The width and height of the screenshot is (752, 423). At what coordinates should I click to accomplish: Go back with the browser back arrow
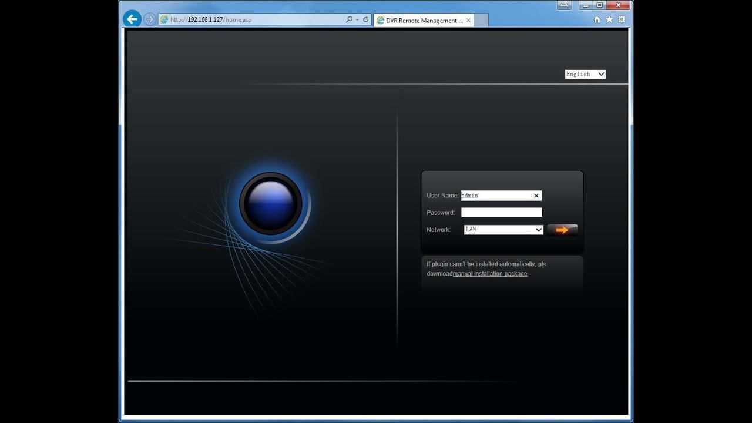[132, 19]
